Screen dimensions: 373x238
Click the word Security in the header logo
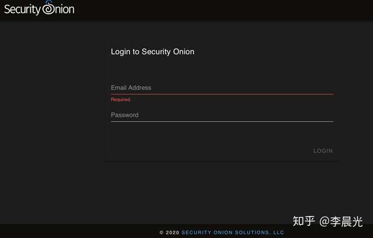(x=22, y=10)
